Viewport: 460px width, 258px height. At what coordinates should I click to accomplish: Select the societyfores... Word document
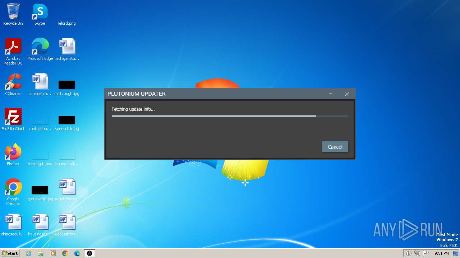point(67,190)
